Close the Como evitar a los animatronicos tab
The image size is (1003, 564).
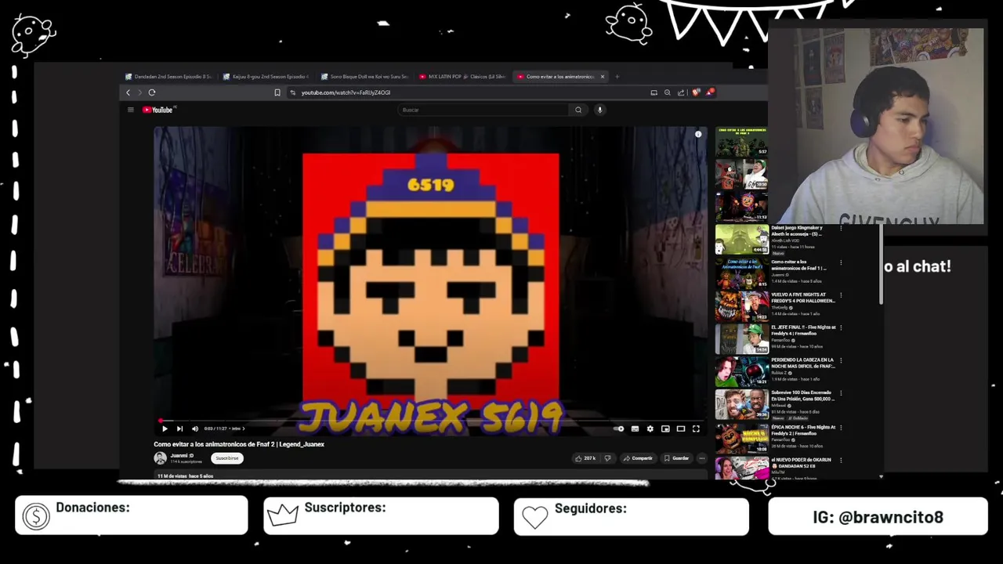[x=603, y=77]
